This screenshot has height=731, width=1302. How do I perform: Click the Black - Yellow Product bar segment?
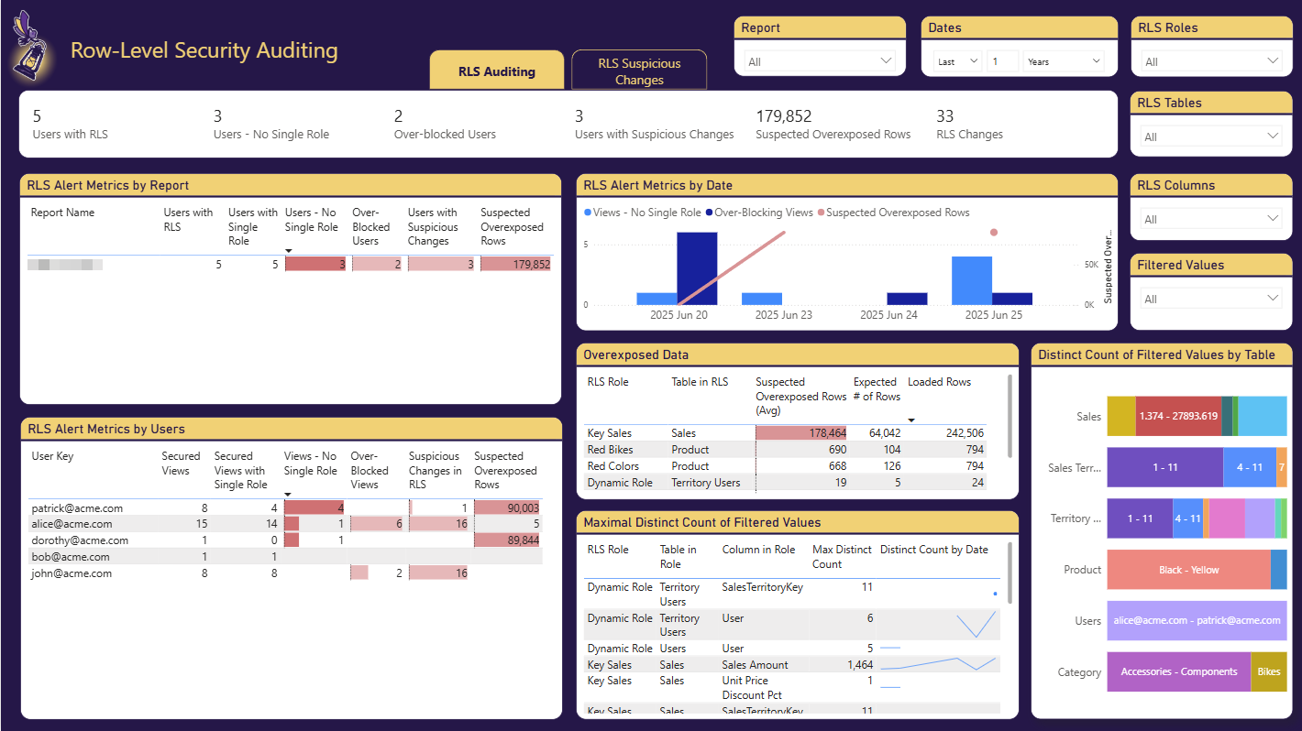[x=1188, y=570]
